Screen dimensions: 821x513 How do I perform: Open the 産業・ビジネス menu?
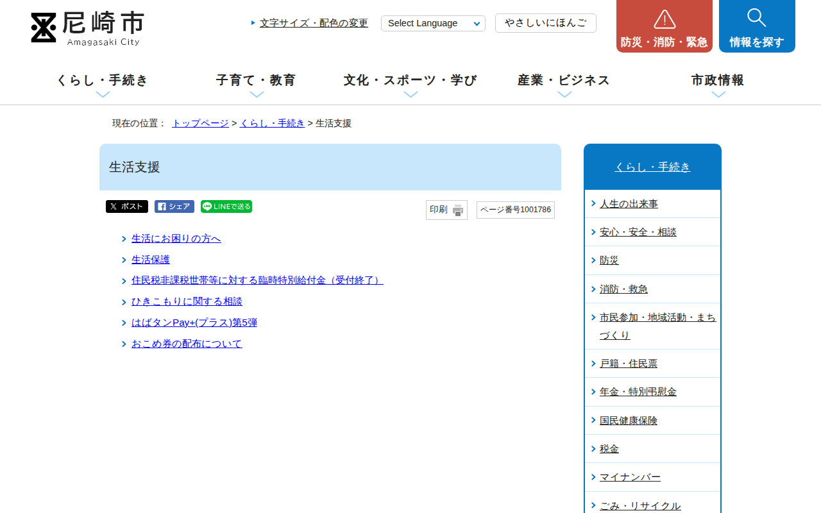[x=564, y=80]
